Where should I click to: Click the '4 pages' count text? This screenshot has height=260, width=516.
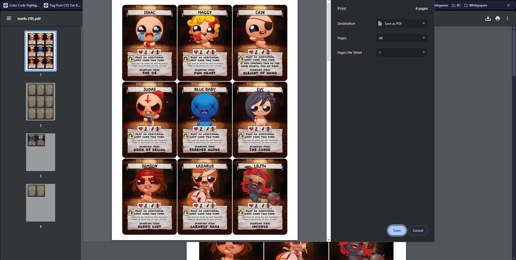pyautogui.click(x=422, y=9)
